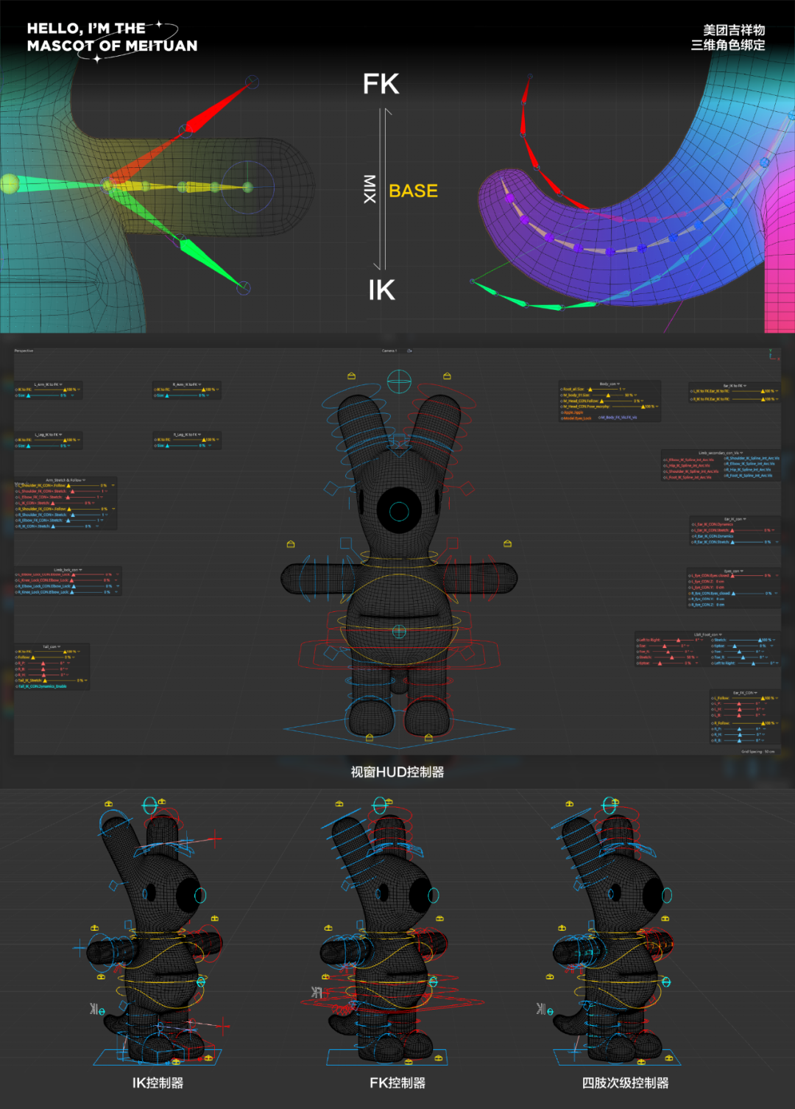Toggle L_Ear_IK_CON.Dynamics option
Screen dimensions: 795x1109
[713, 524]
